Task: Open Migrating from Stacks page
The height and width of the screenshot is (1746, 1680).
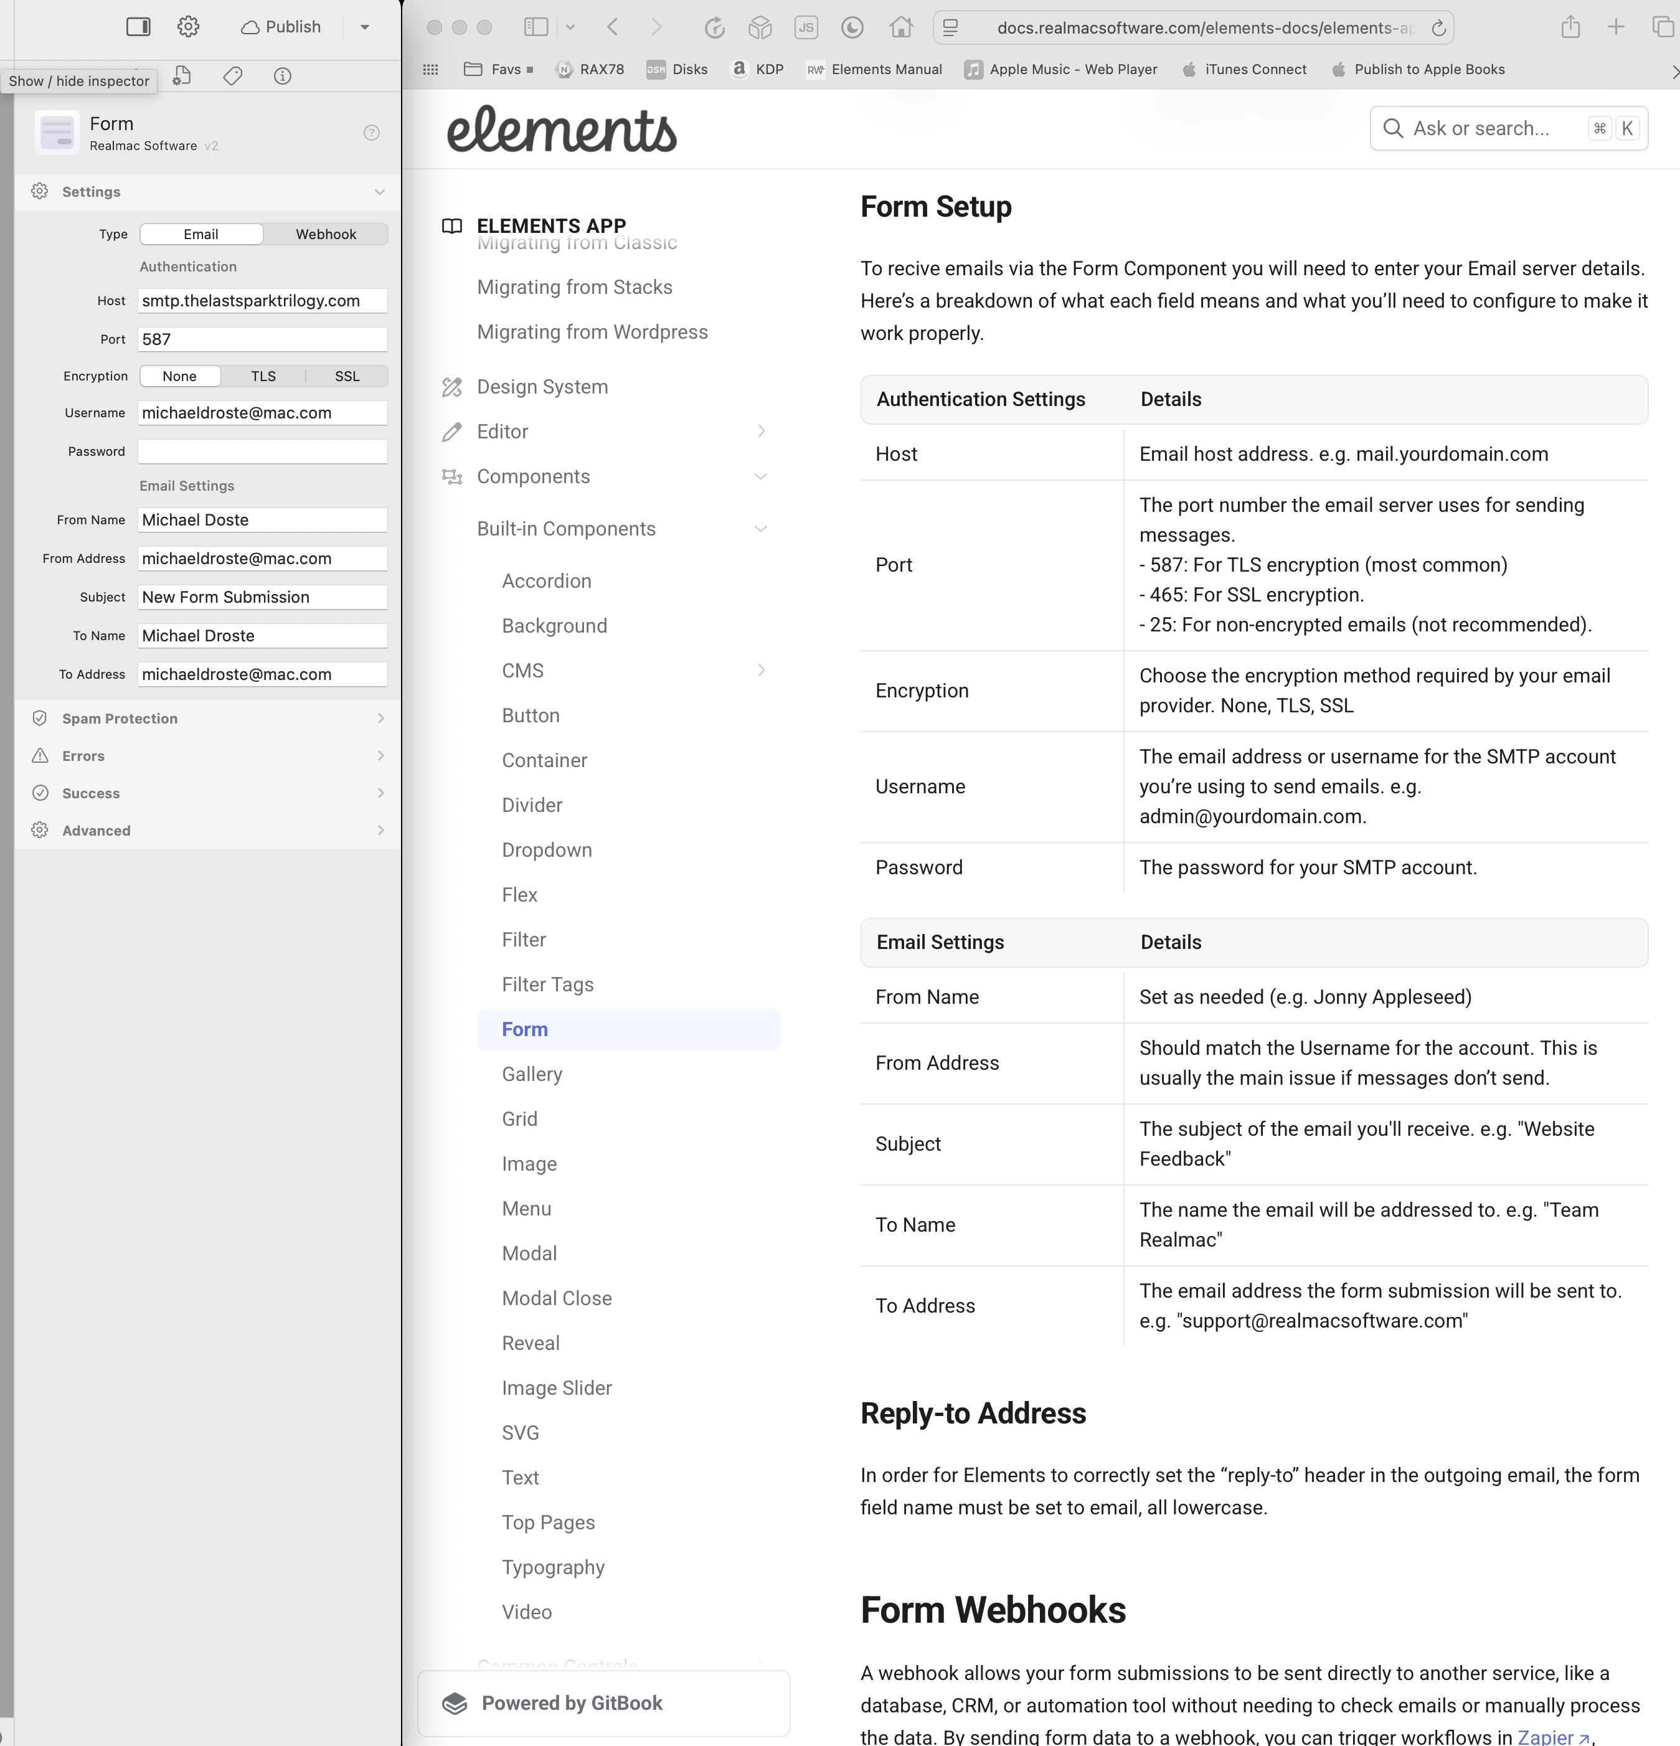Action: (x=575, y=287)
